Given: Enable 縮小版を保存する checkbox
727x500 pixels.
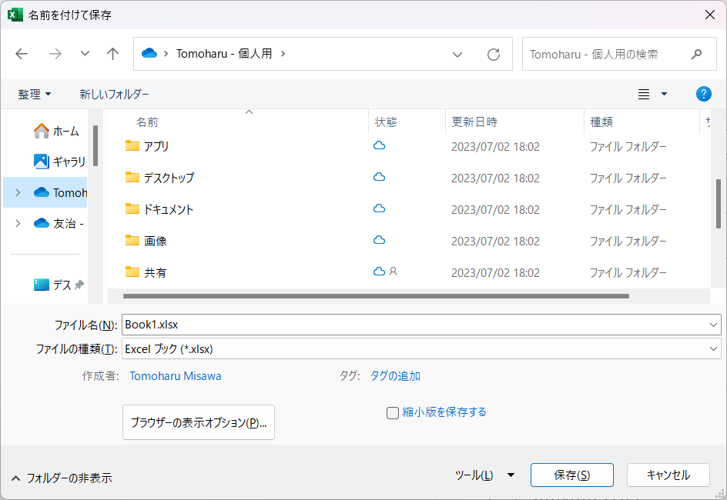Looking at the screenshot, I should point(393,412).
